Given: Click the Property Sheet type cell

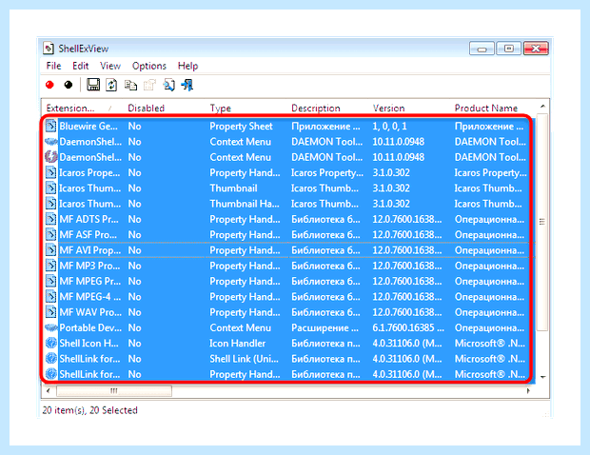Looking at the screenshot, I should click(x=241, y=126).
